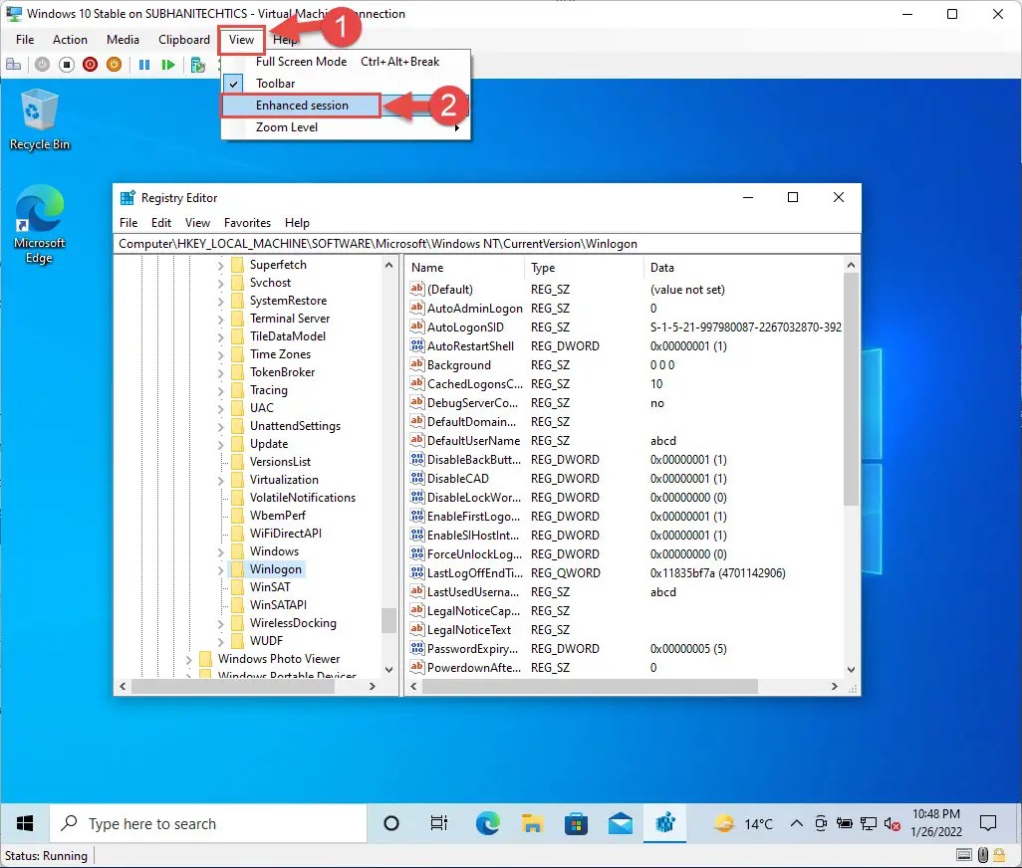
Task: Select Enhanced session in the View menu
Action: tap(301, 106)
